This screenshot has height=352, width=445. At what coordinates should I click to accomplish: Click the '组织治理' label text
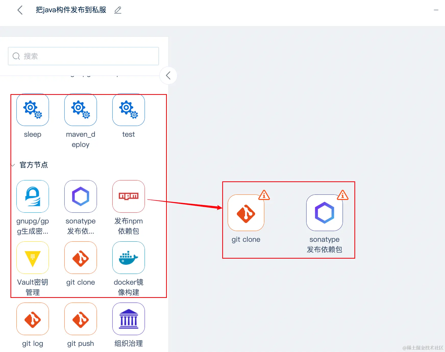129,344
